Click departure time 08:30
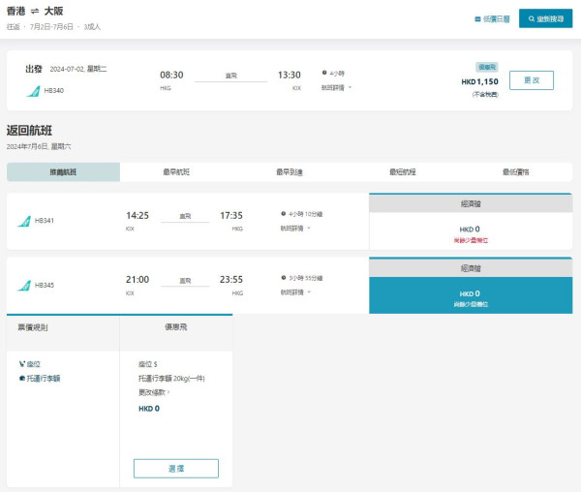 171,75
